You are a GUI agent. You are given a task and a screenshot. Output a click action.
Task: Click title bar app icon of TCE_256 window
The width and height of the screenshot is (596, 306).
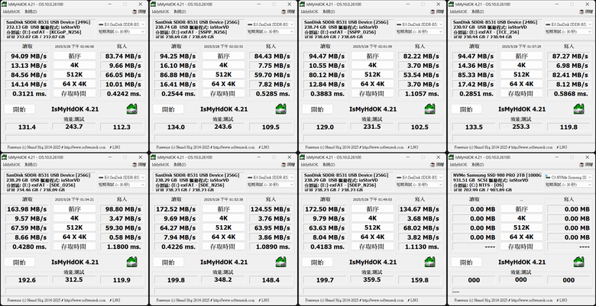click(x=452, y=4)
